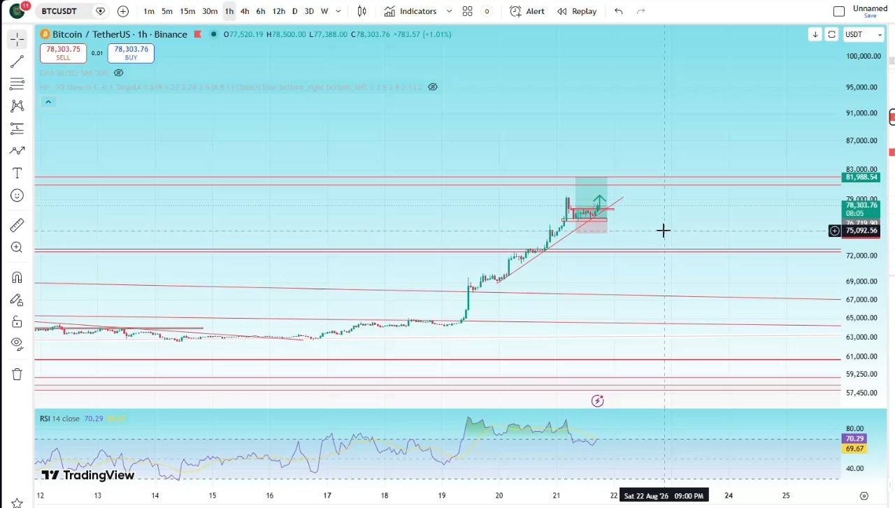This screenshot has height=508, width=895.
Task: Switch to the 15m timeframe
Action: (187, 11)
